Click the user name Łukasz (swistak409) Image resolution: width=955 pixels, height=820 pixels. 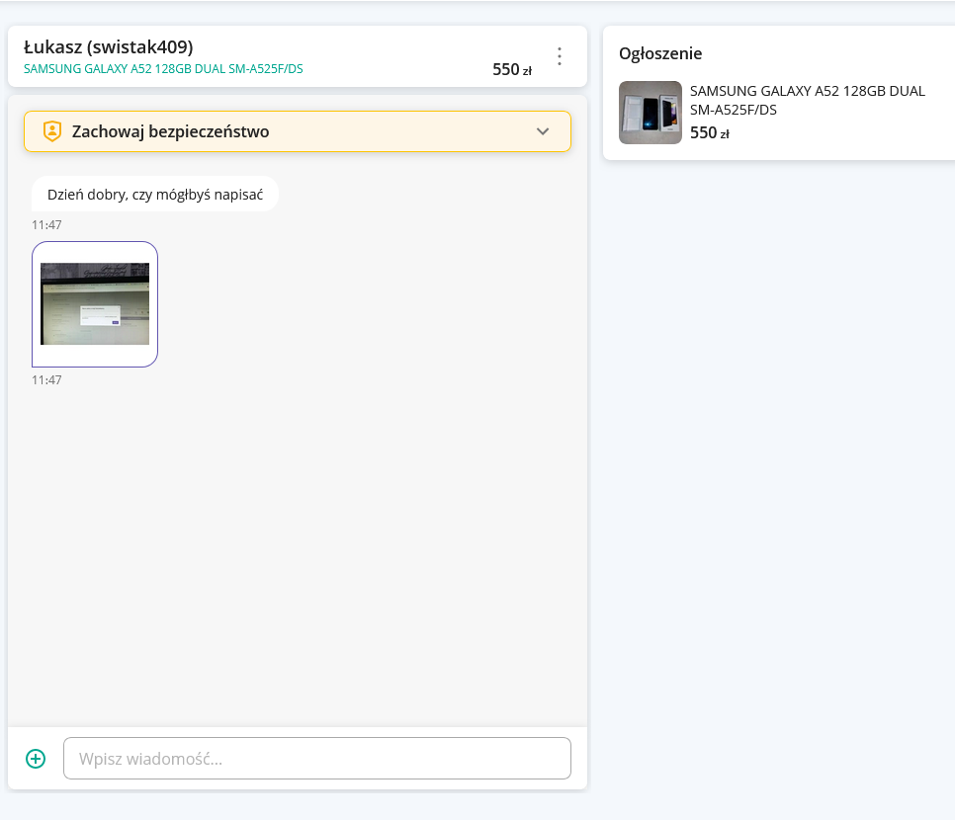click(x=109, y=46)
